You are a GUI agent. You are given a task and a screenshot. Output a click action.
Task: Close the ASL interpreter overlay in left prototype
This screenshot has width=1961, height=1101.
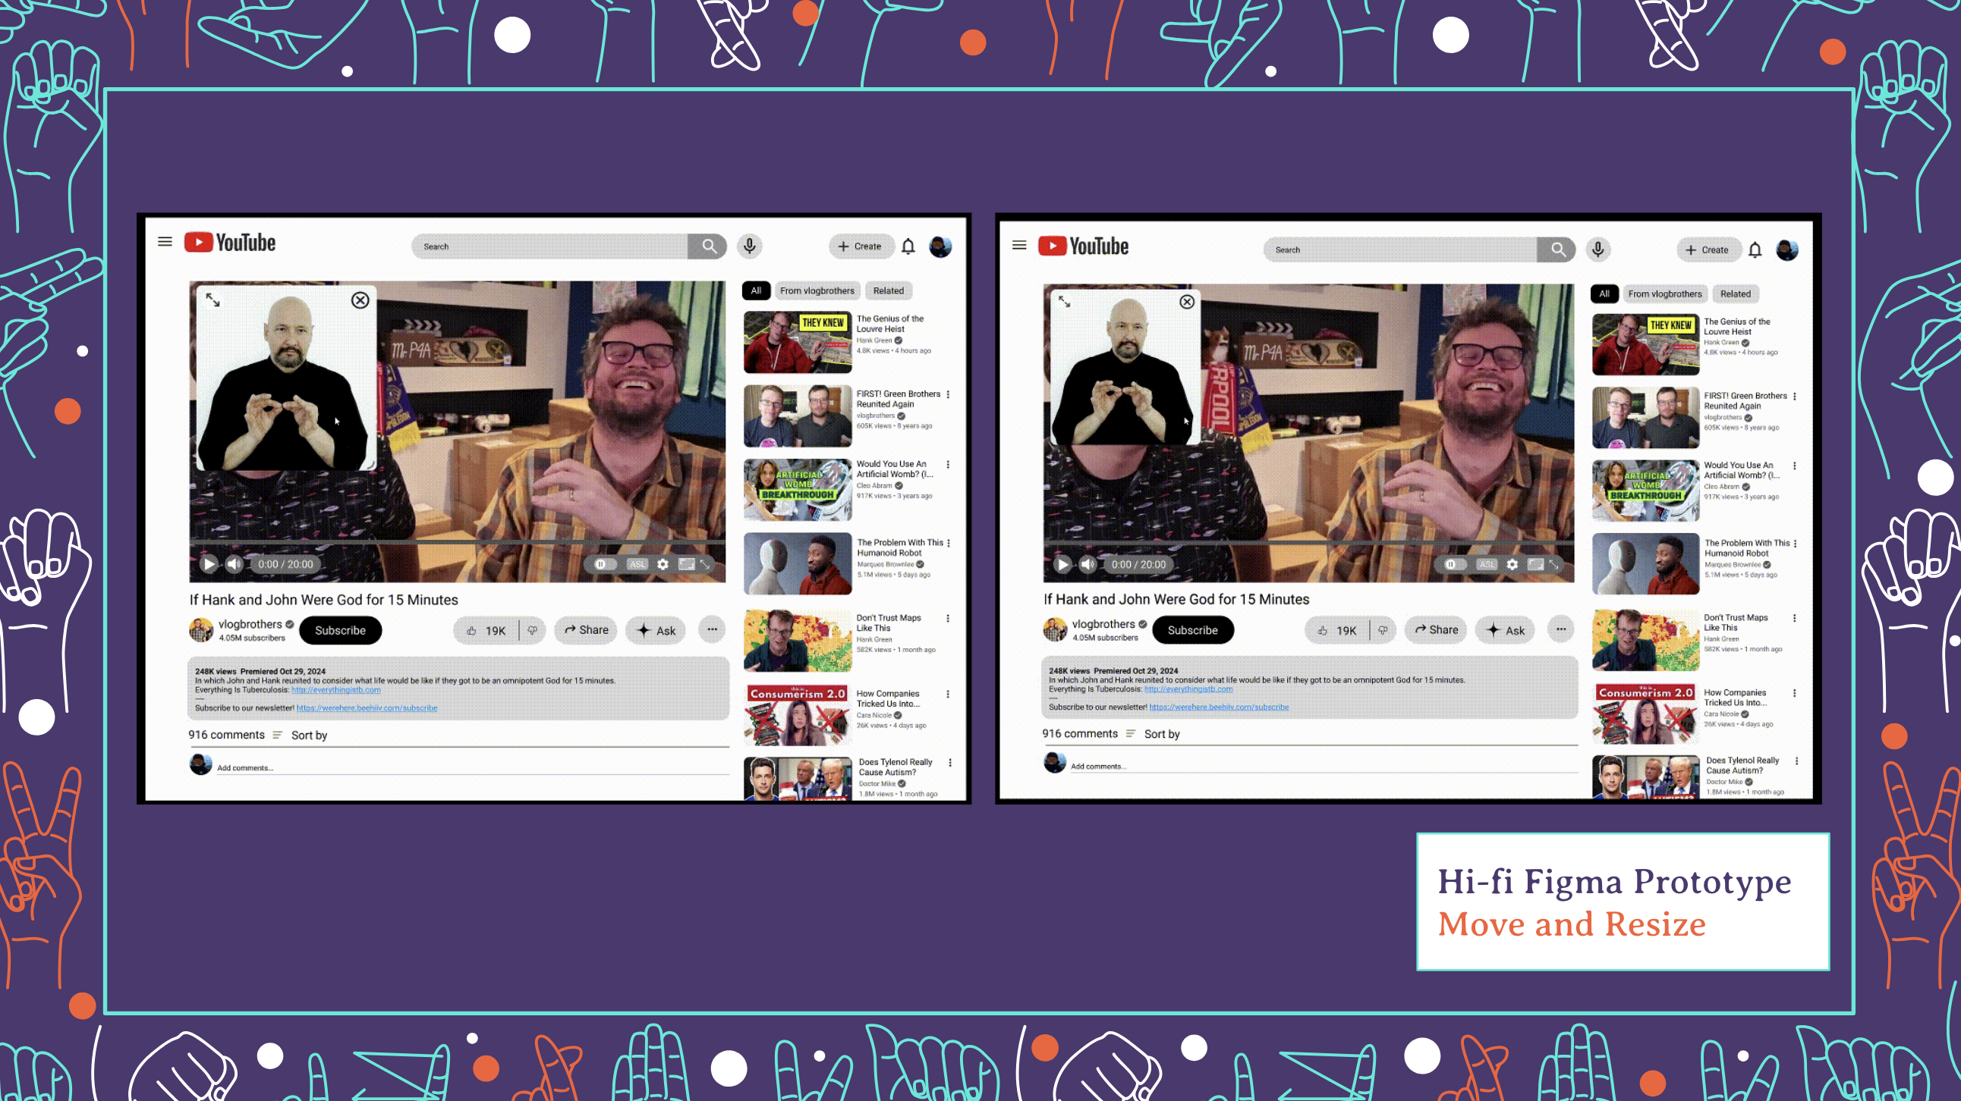click(360, 300)
